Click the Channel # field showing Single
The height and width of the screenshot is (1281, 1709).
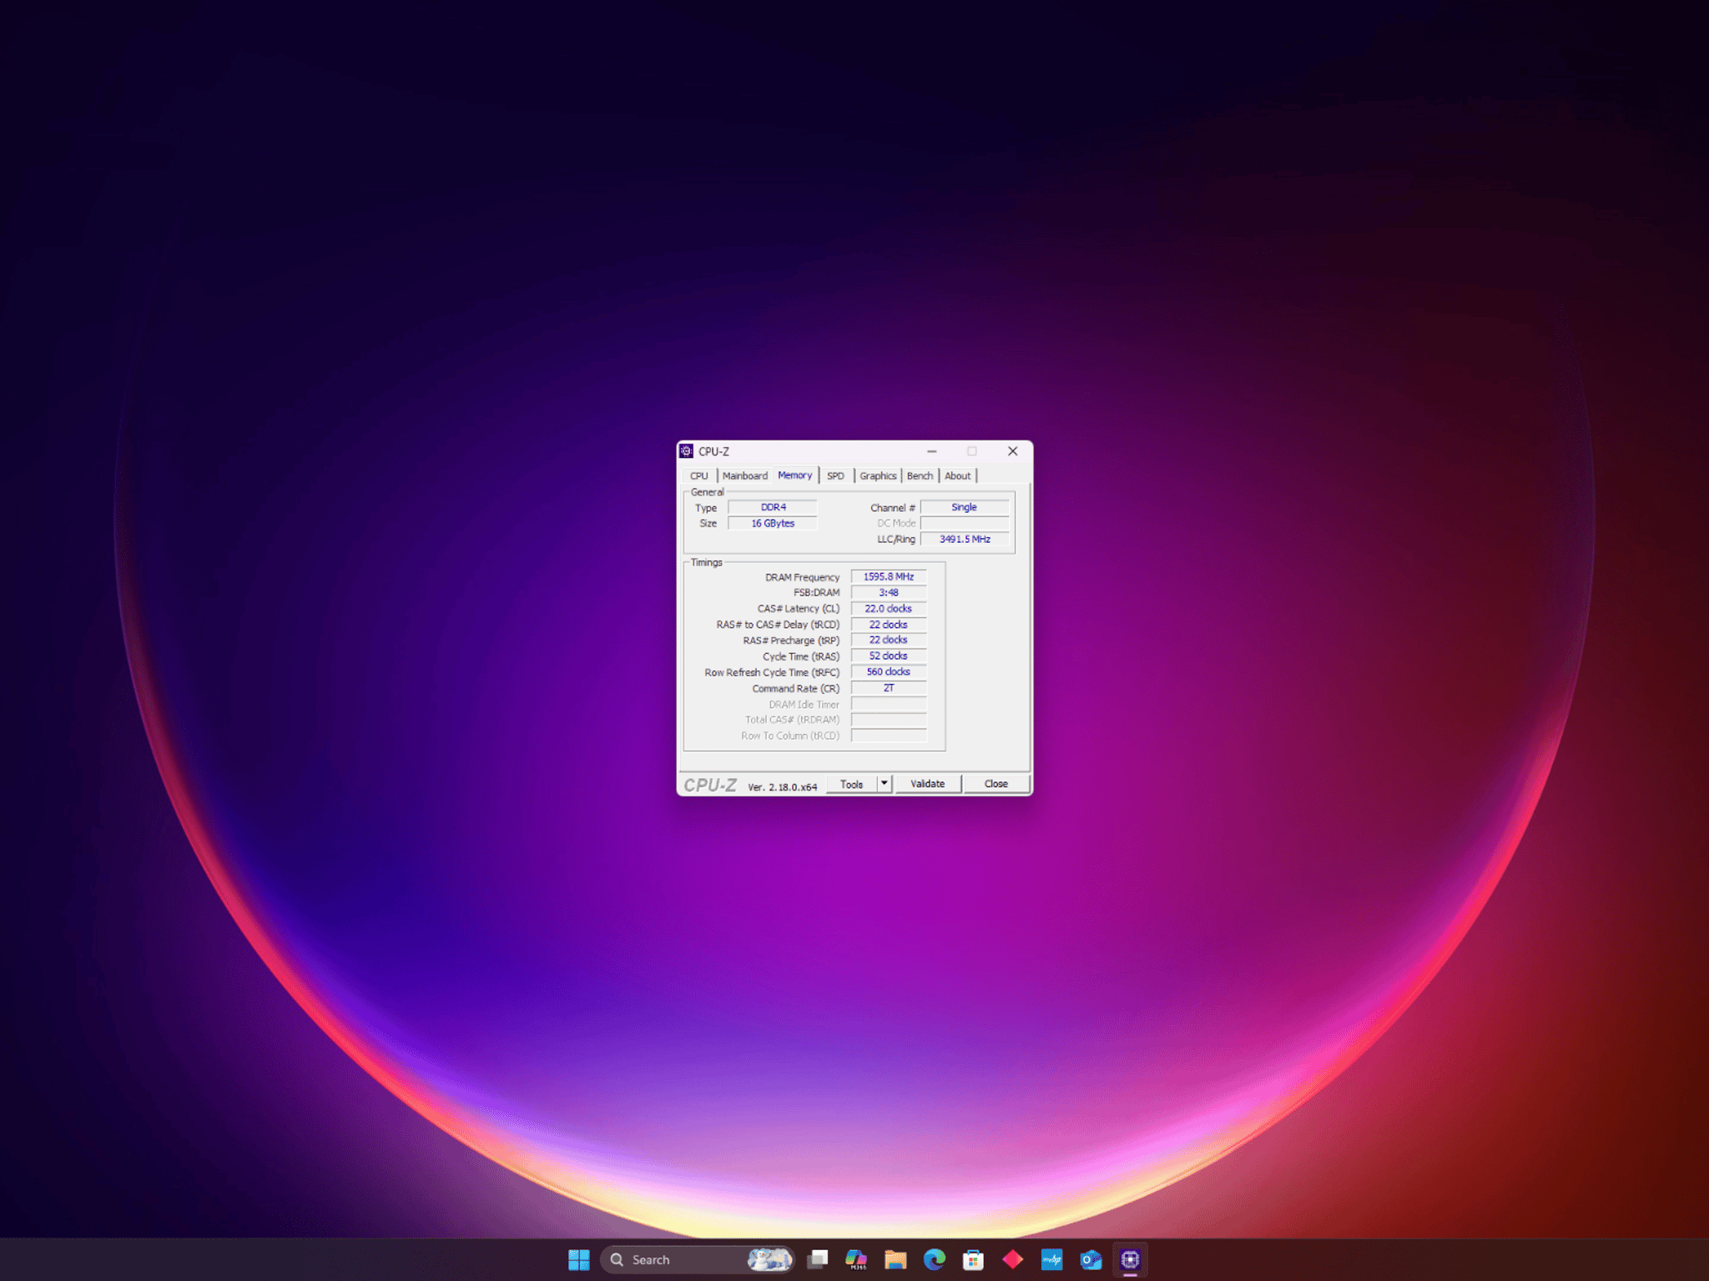965,507
